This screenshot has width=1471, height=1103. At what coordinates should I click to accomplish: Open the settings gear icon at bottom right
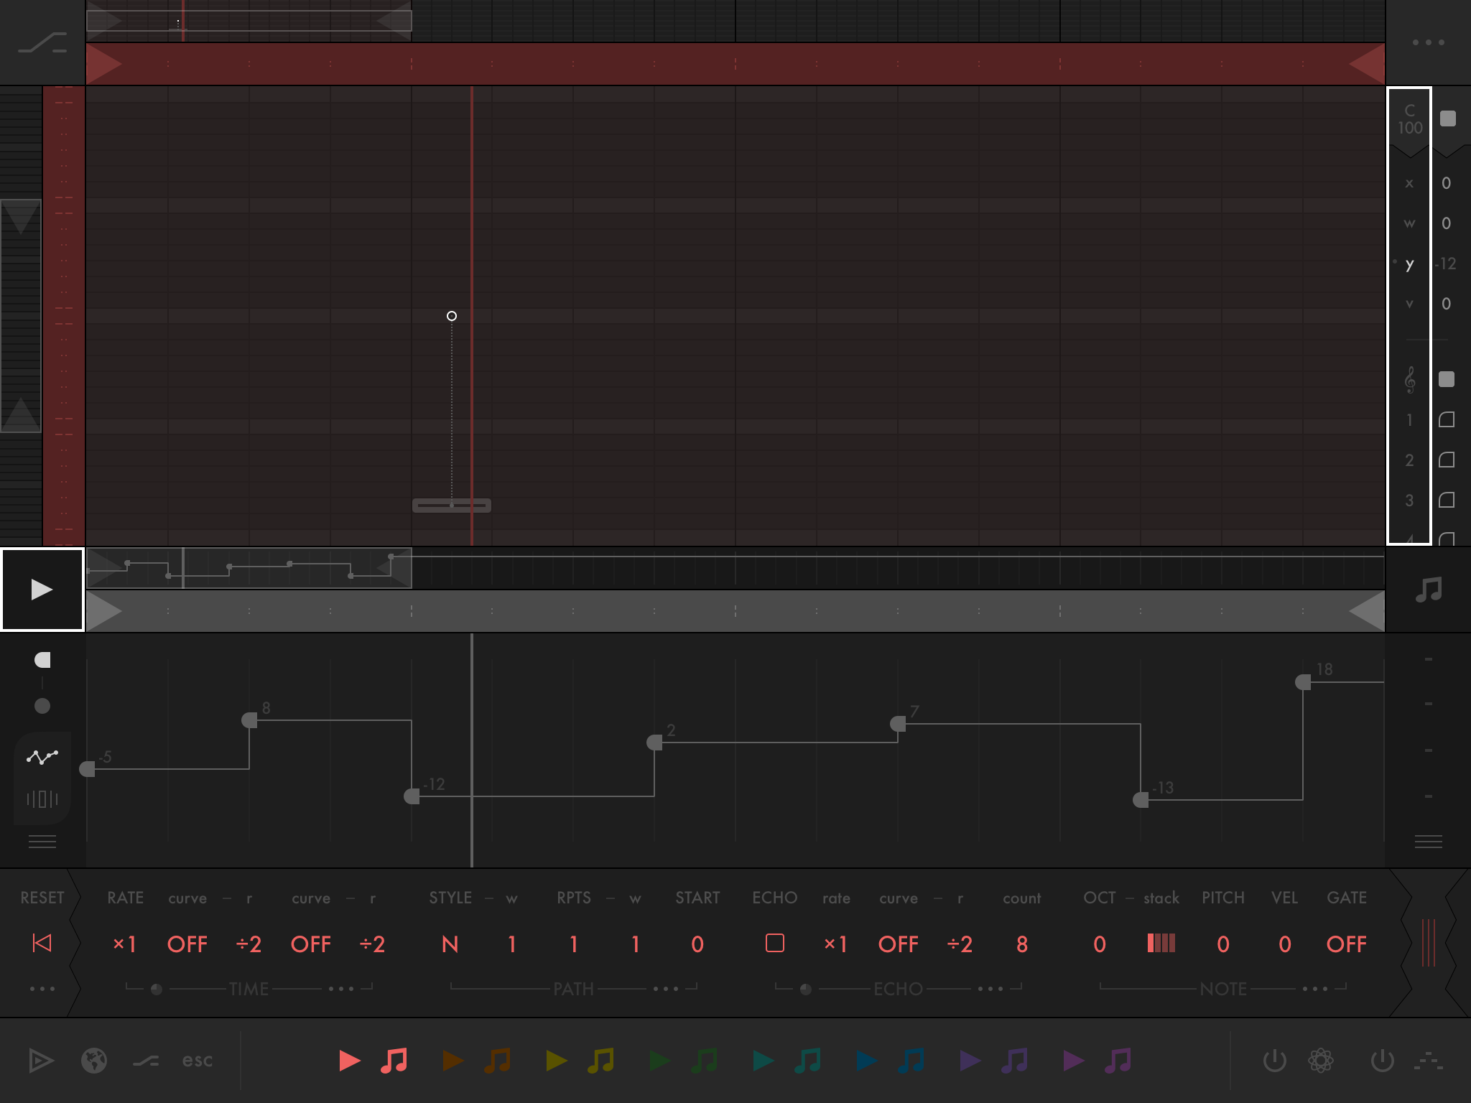click(x=1320, y=1061)
